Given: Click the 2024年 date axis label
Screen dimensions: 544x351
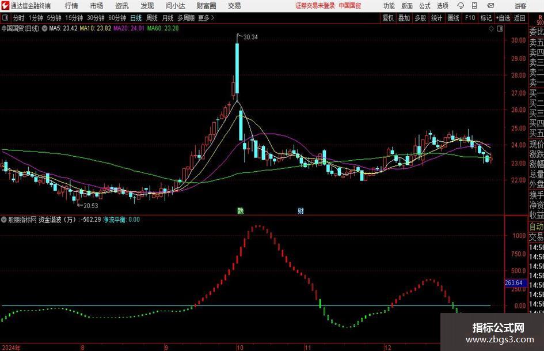Looking at the screenshot, I should [x=11, y=348].
